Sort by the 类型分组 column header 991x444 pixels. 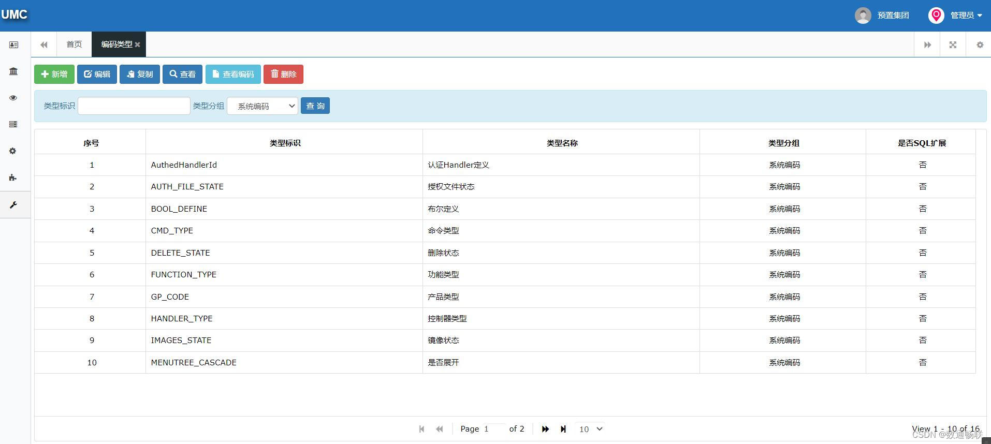[783, 143]
